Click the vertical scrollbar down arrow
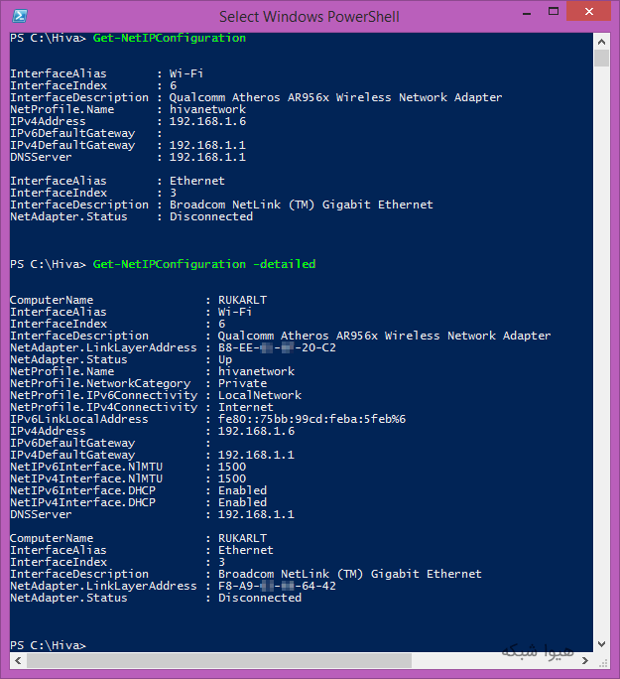 point(601,645)
